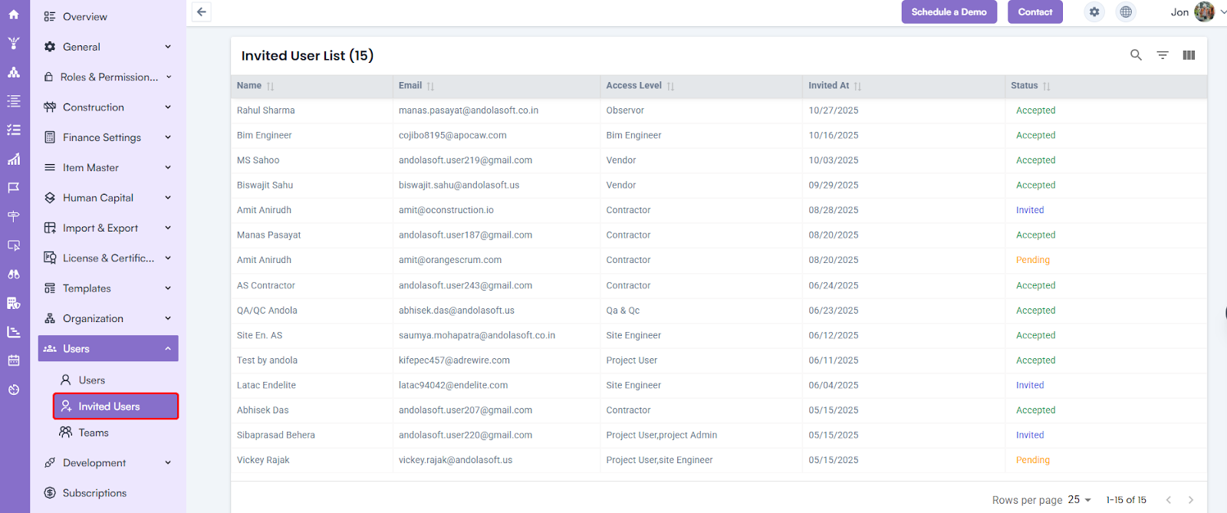Open the Overview menu item
Image resolution: width=1227 pixels, height=513 pixels.
(84, 17)
